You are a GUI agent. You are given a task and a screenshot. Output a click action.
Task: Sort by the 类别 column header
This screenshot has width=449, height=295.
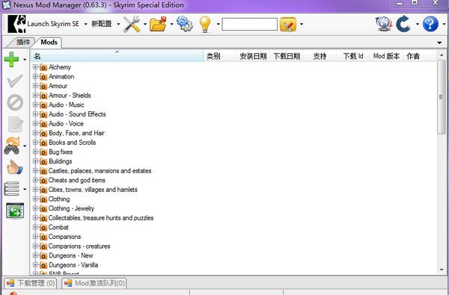(x=213, y=56)
